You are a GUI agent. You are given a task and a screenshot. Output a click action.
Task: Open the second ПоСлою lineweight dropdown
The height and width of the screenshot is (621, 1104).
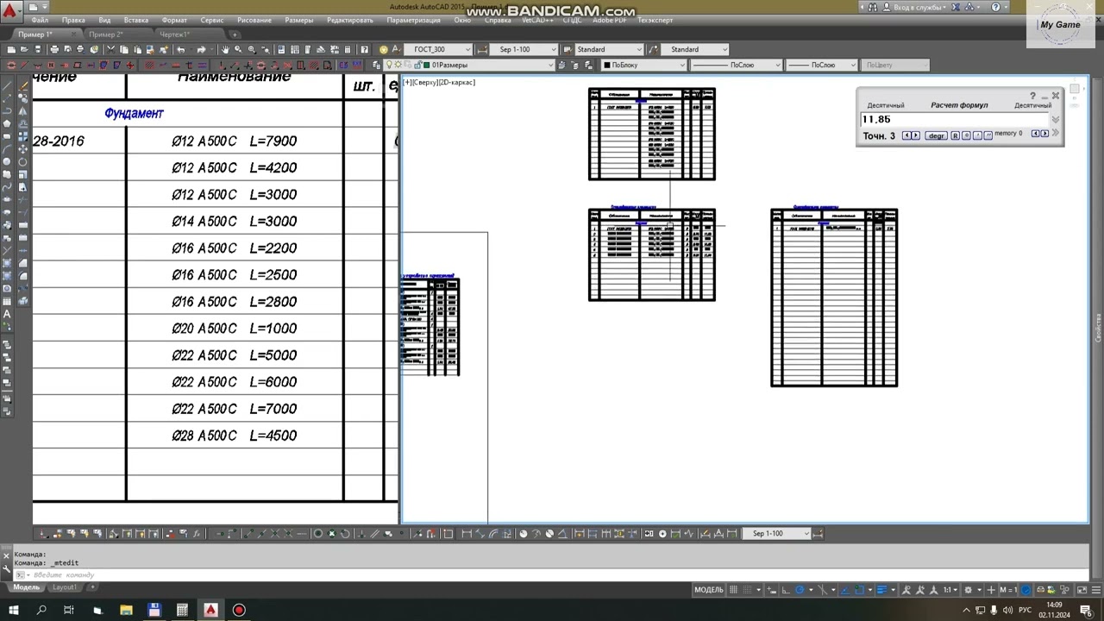pos(822,65)
